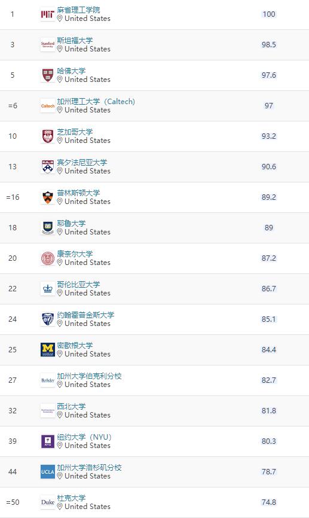Open the Cornell red seal logo
The height and width of the screenshot is (518, 309).
click(48, 258)
